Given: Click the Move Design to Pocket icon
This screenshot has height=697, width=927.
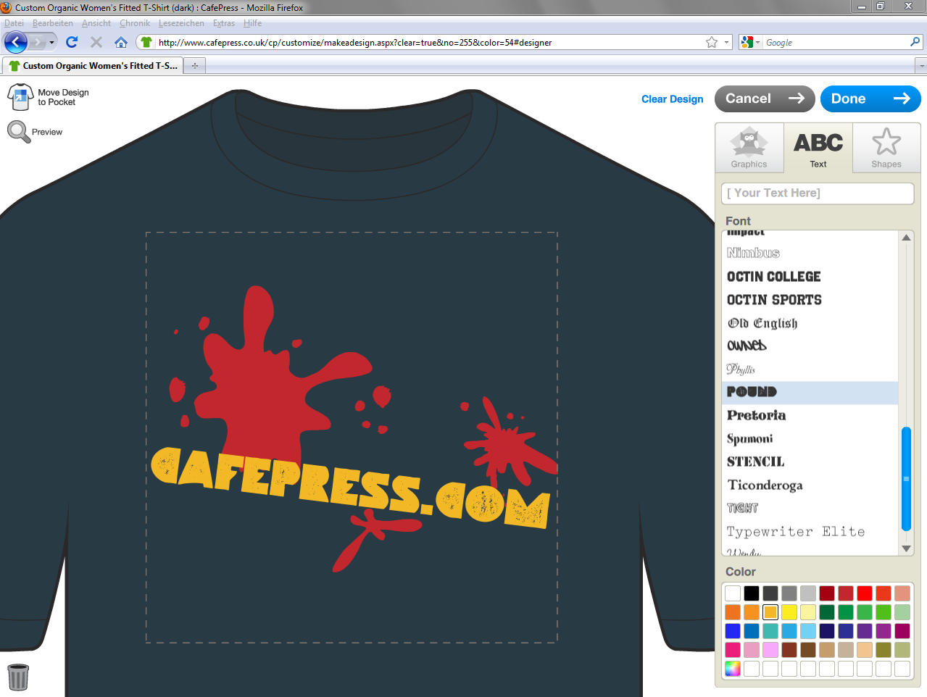Looking at the screenshot, I should pyautogui.click(x=20, y=97).
